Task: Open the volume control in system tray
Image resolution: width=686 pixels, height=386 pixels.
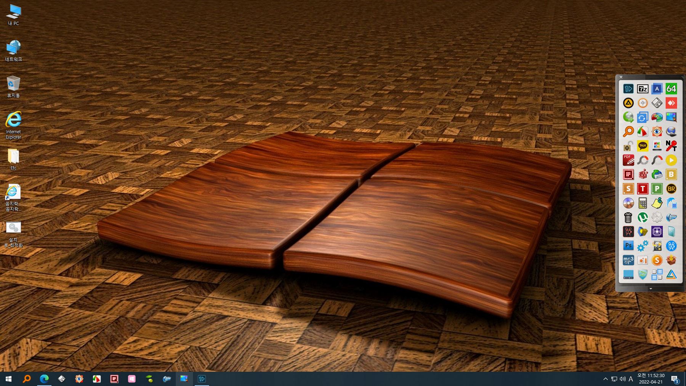Action: (x=622, y=379)
